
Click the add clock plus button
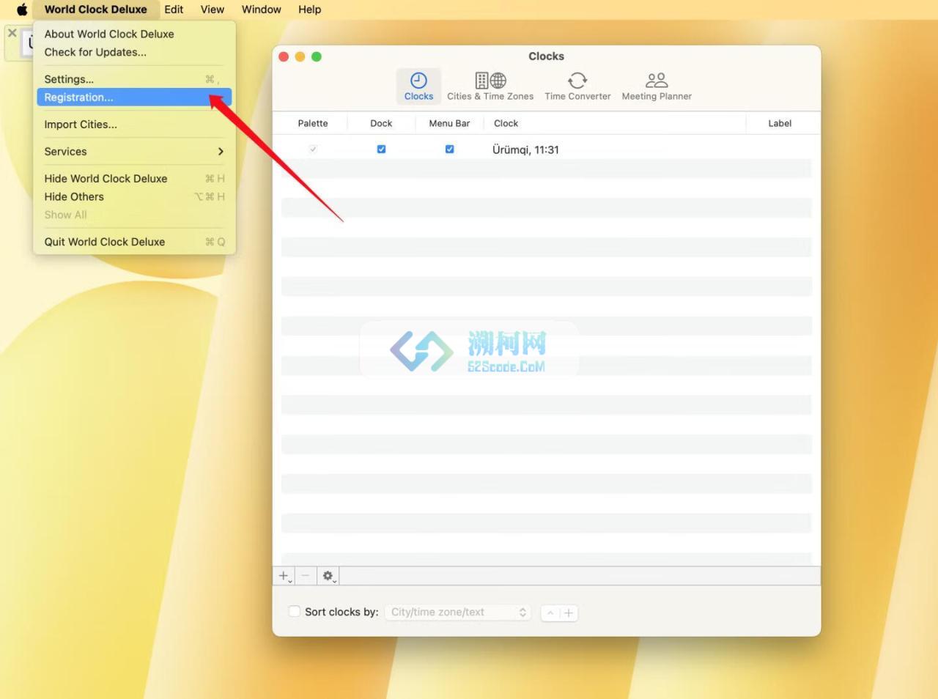284,576
